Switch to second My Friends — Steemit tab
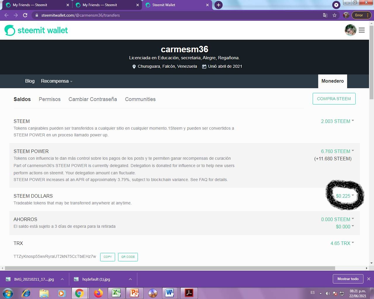374x299 pixels. click(107, 5)
